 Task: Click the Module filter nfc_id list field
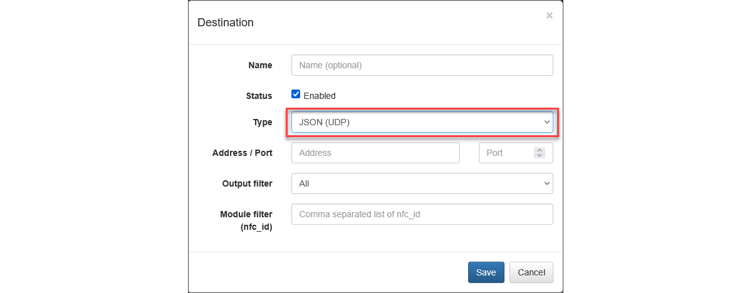(422, 214)
